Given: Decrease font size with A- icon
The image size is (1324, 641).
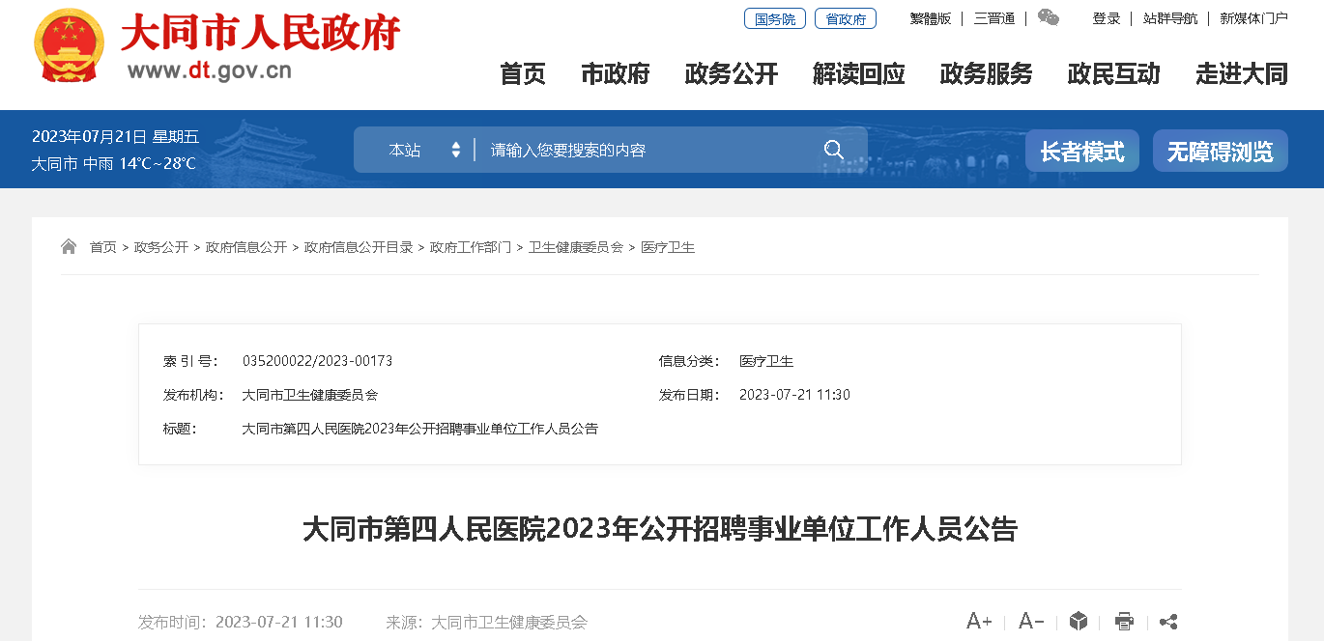Looking at the screenshot, I should (1031, 621).
